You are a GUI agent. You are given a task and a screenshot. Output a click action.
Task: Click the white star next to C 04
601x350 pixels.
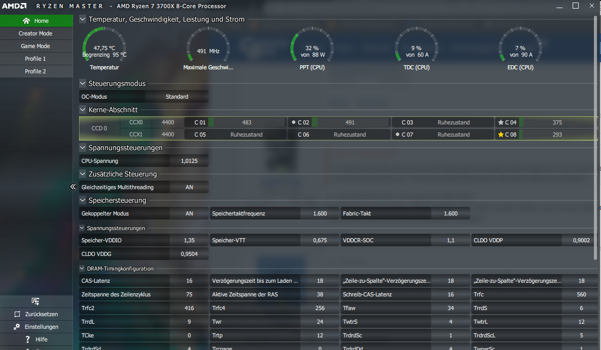(501, 122)
